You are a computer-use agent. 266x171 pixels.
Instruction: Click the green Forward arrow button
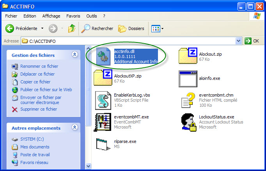coord(53,28)
